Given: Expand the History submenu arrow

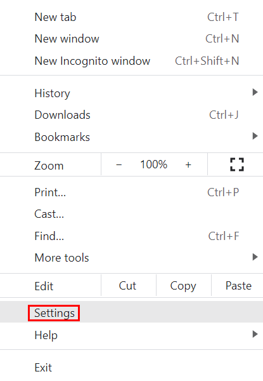Looking at the screenshot, I should click(x=255, y=92).
